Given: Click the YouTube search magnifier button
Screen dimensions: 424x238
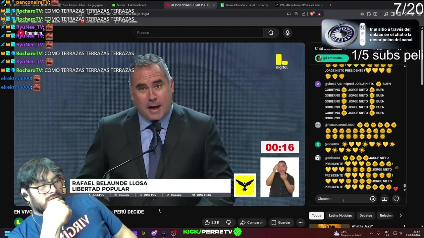Looking at the screenshot, I should (x=271, y=33).
